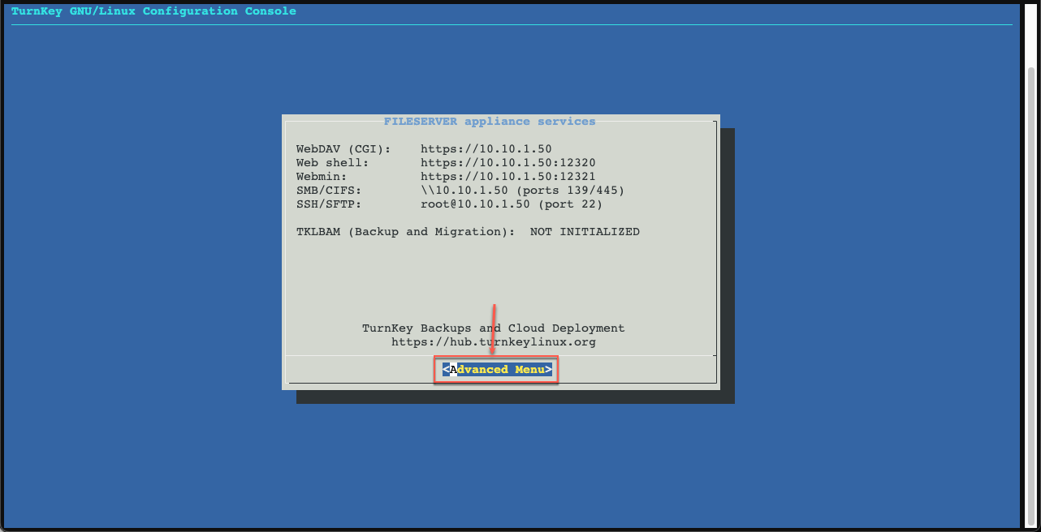Image resolution: width=1041 pixels, height=532 pixels.
Task: Click the hub.turnkeylinux.org link
Action: [x=494, y=341]
